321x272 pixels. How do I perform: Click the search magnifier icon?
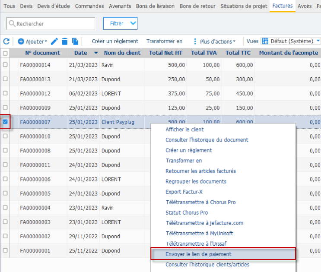(12, 24)
